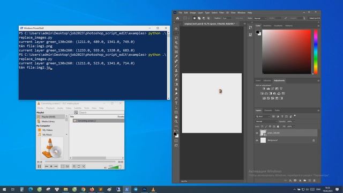Click the Select and Mask button
Viewport: 343px width, 193px height.
[x=315, y=18]
